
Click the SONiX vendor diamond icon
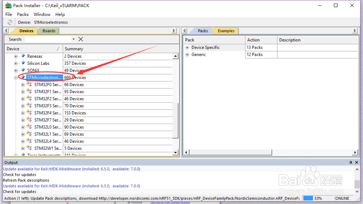pos(23,70)
